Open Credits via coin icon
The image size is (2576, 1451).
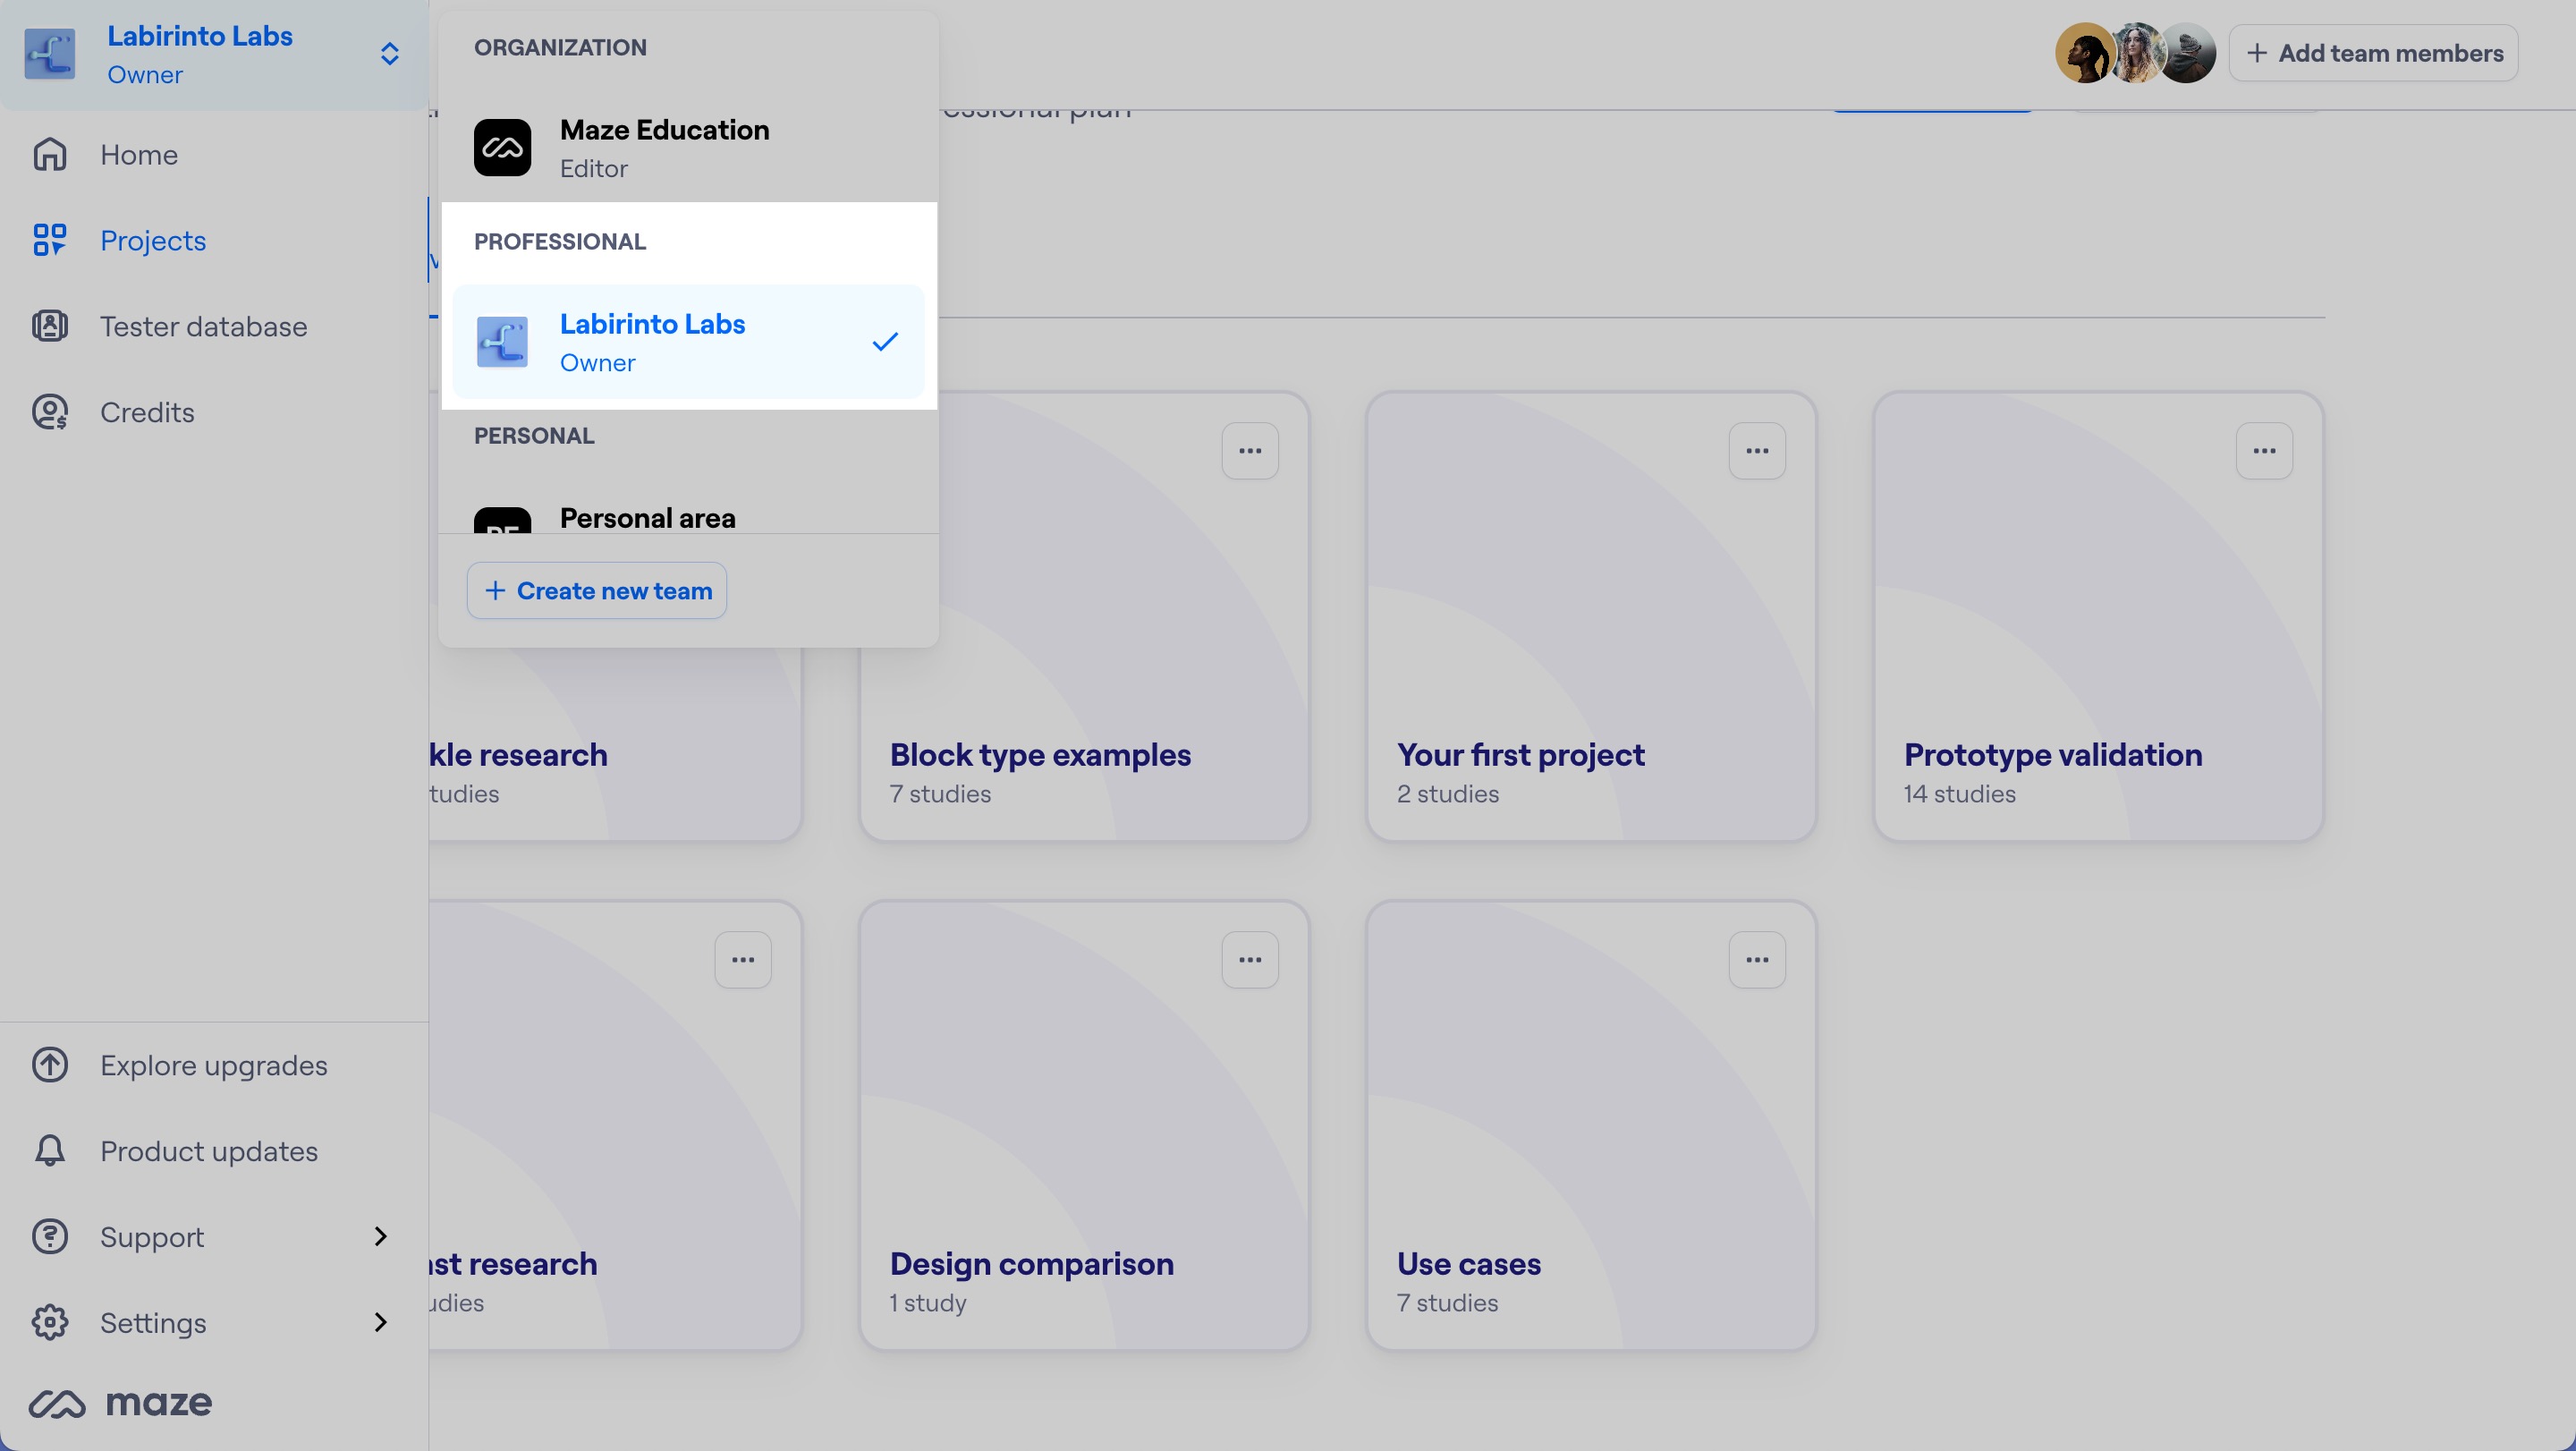[x=49, y=412]
